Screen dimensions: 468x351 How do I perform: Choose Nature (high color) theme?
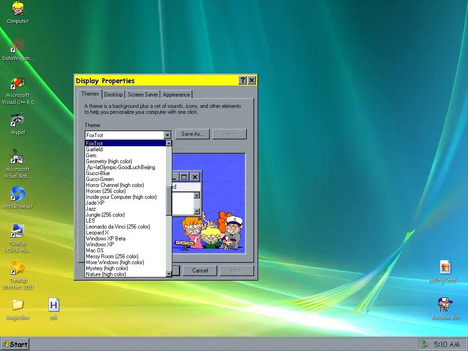125,274
